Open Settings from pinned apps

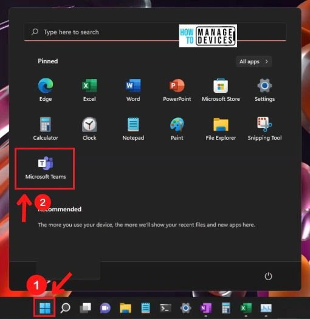tap(264, 89)
